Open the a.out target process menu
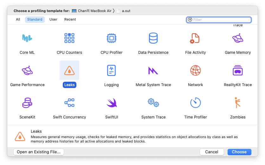The height and width of the screenshot is (165, 265). (x=123, y=11)
